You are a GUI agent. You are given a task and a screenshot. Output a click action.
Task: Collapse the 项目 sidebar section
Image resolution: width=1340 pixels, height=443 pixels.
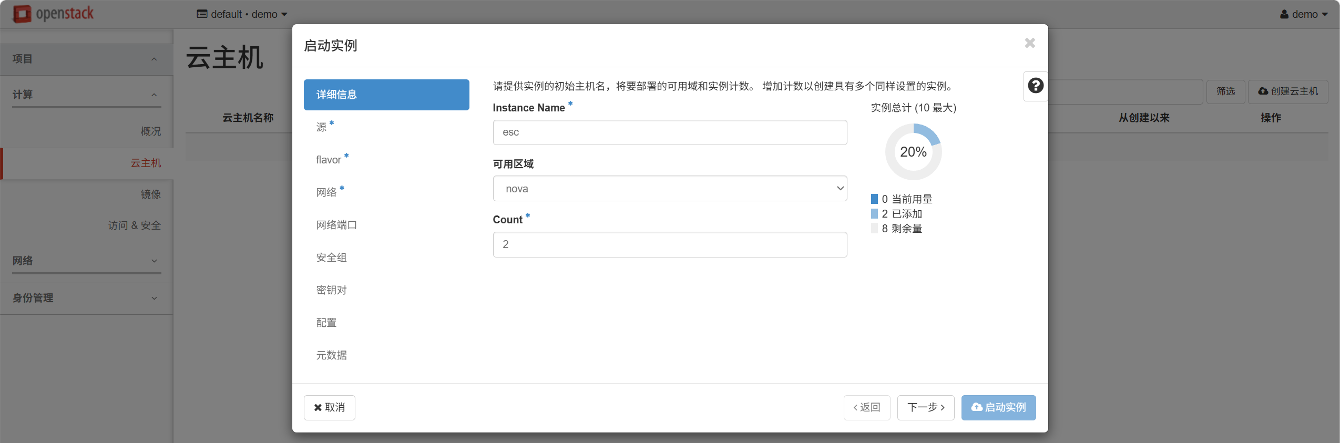tap(87, 59)
